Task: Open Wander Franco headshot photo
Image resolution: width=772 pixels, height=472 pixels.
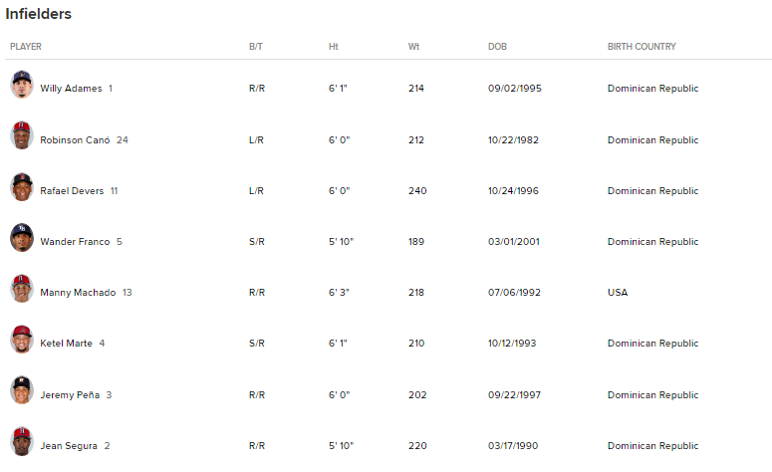Action: (22, 237)
